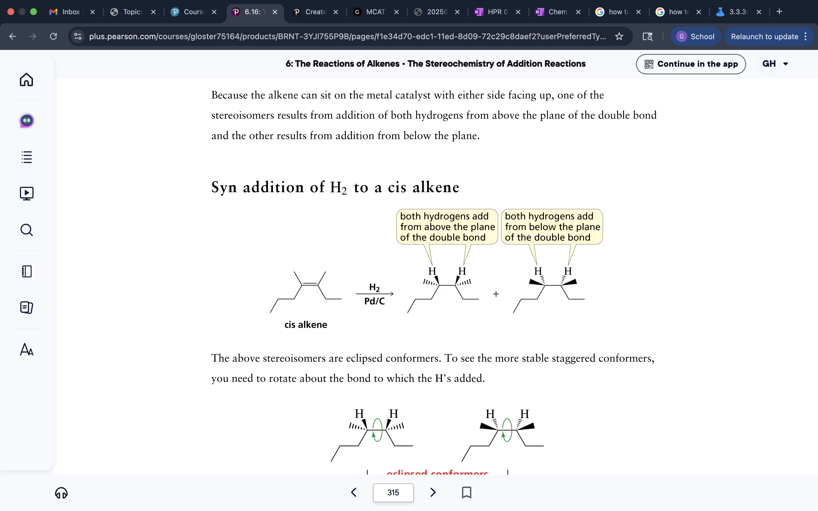Go to the next page with the right chevron
The image size is (818, 511).
[433, 493]
